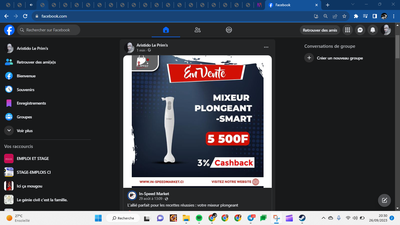This screenshot has width=400, height=225.
Task: Go to Facebook Home tab icon
Action: coord(166,30)
